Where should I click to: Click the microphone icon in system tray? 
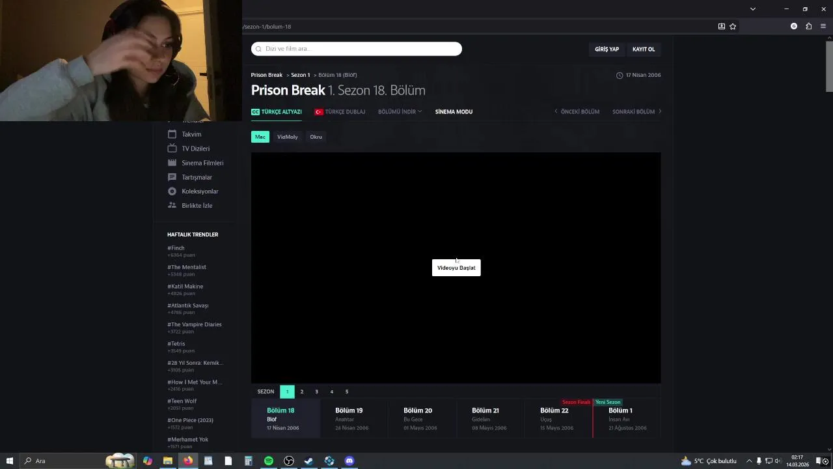759,461
